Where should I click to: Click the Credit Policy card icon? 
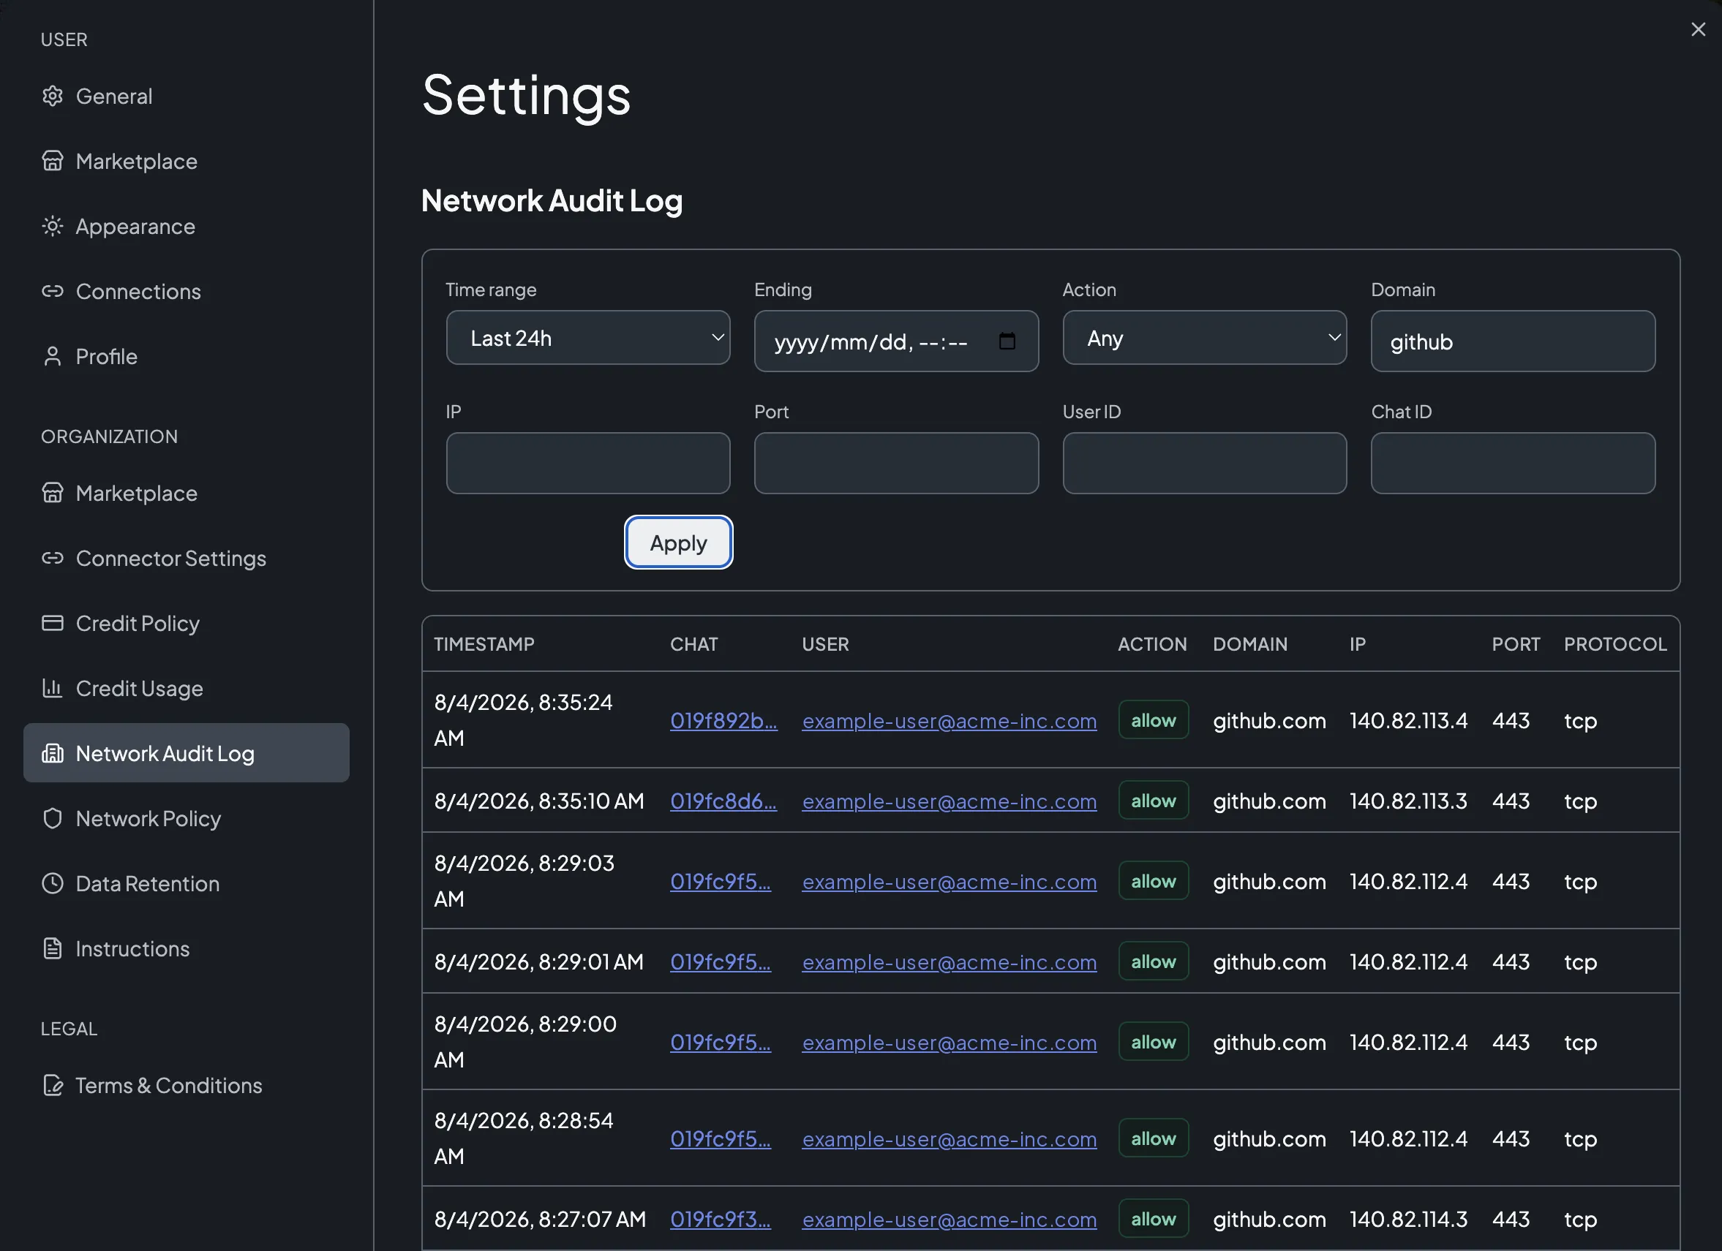click(53, 623)
